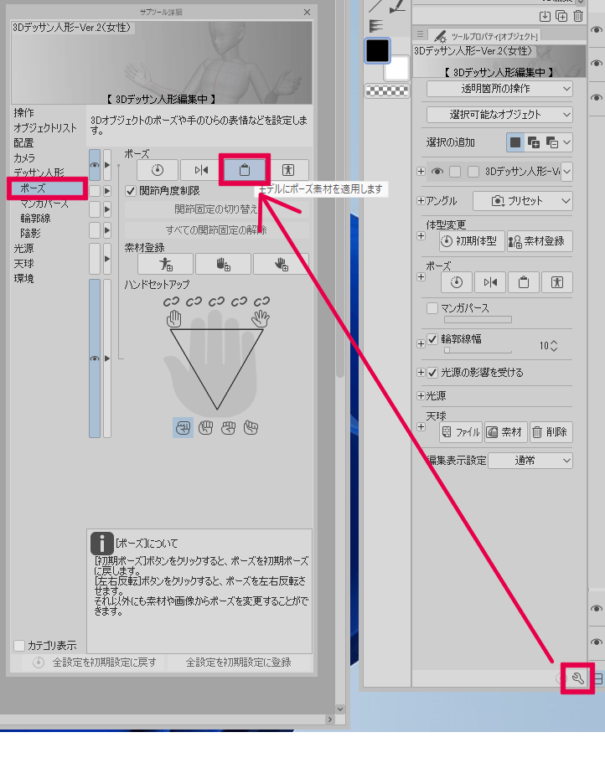The width and height of the screenshot is (605, 758).
Task: Register left hand pose material icon
Action: [x=223, y=264]
